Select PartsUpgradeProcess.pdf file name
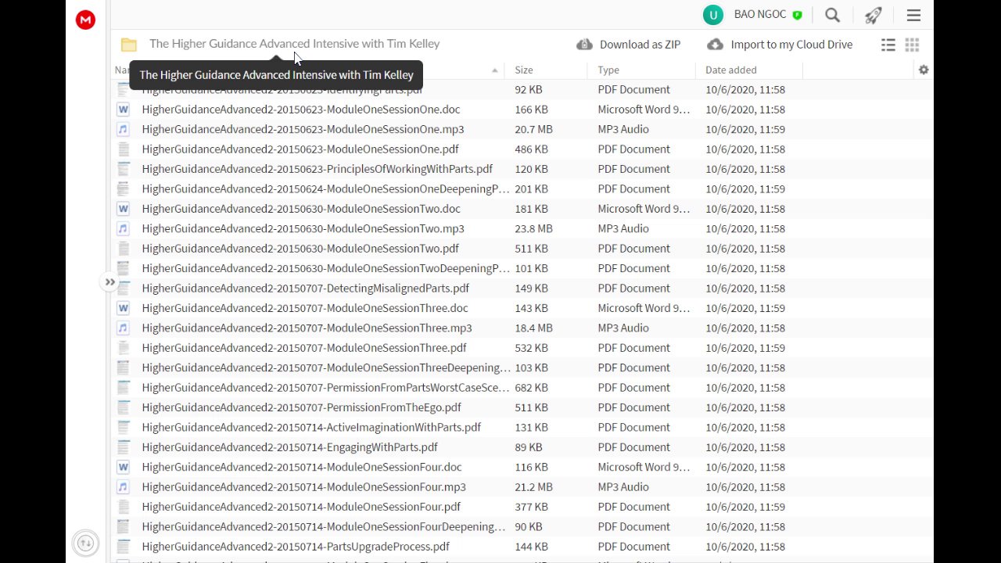 tap(296, 547)
